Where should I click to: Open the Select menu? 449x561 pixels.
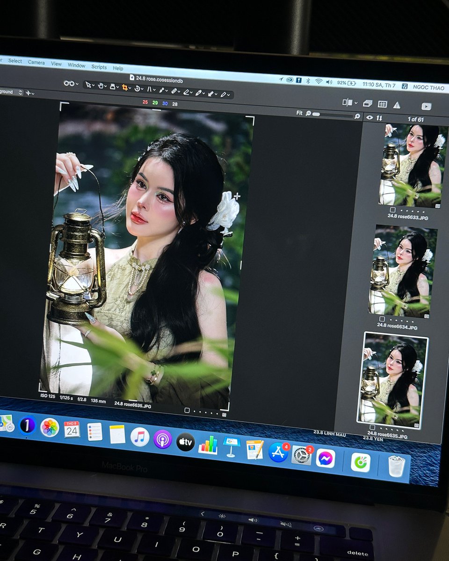point(15,61)
